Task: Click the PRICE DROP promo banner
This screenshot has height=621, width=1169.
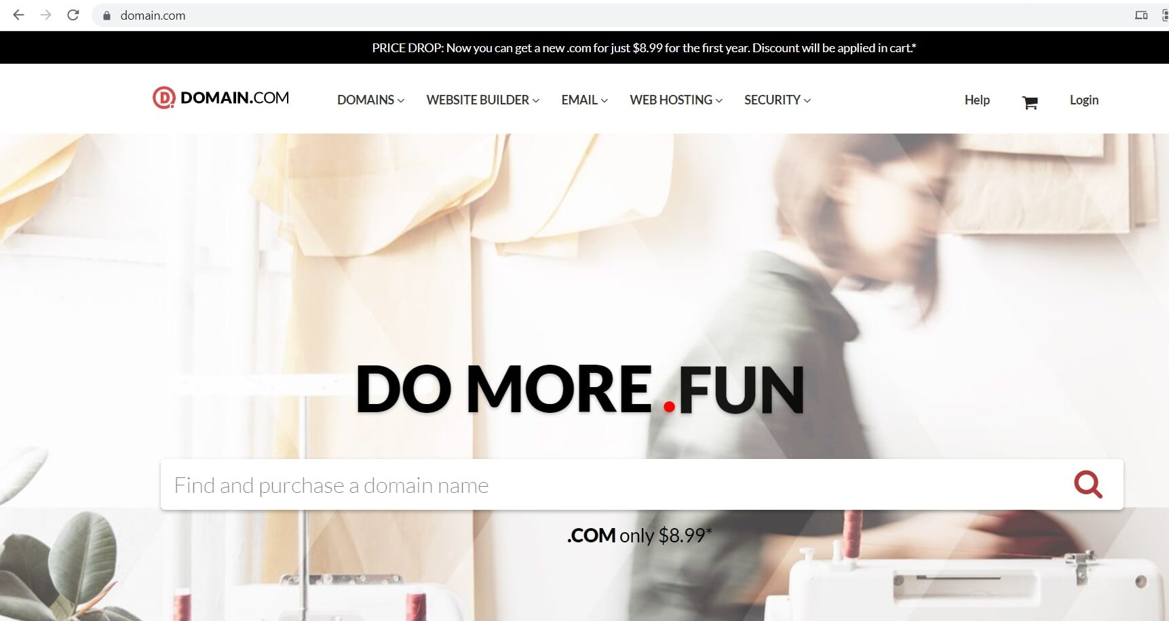Action: point(644,48)
